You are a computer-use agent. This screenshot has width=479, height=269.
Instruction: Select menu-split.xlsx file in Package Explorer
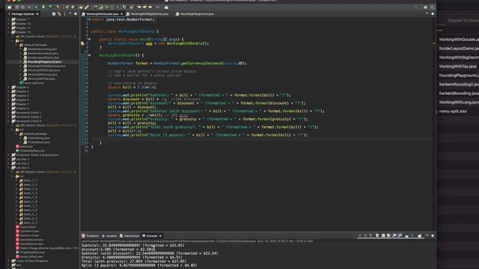click(31, 83)
